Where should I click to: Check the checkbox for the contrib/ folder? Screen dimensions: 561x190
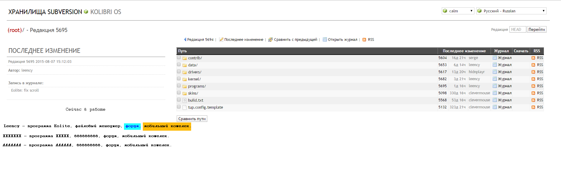(179, 58)
